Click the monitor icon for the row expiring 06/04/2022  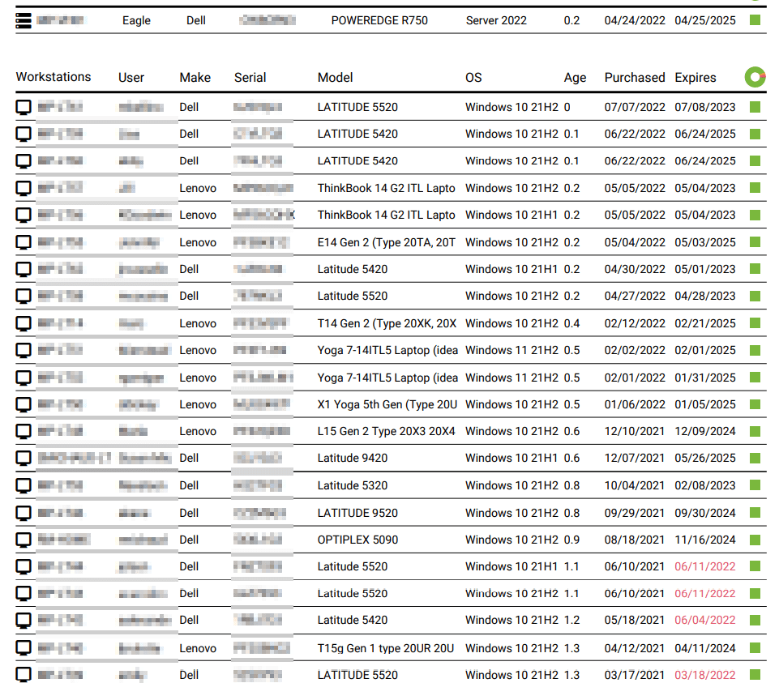24,620
